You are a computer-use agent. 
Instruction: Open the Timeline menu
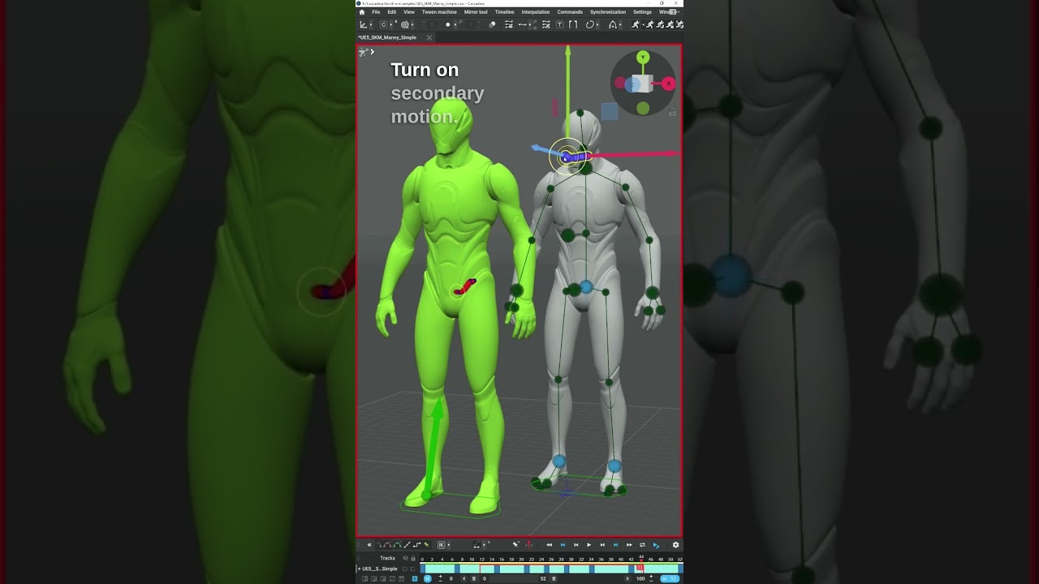pyautogui.click(x=504, y=12)
